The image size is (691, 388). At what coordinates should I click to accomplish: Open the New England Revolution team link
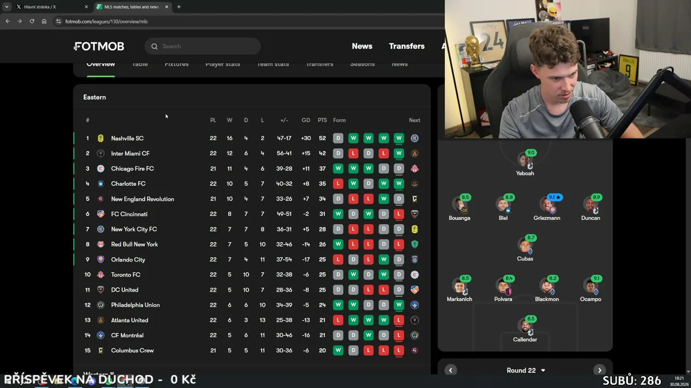click(x=143, y=199)
